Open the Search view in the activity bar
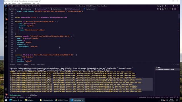This screenshot has width=182, height=102. pyautogui.click(x=6, y=14)
